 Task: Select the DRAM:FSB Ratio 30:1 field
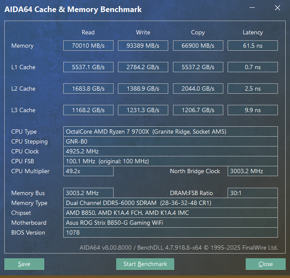253,193
